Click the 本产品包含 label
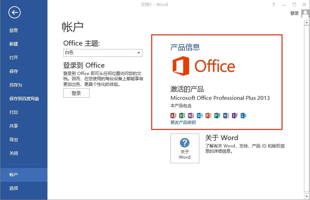310x200 pixels. point(181,106)
